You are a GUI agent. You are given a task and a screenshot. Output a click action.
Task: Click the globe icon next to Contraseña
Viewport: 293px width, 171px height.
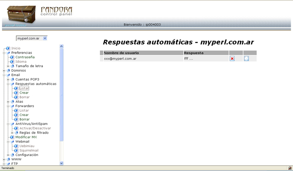tap(12, 57)
